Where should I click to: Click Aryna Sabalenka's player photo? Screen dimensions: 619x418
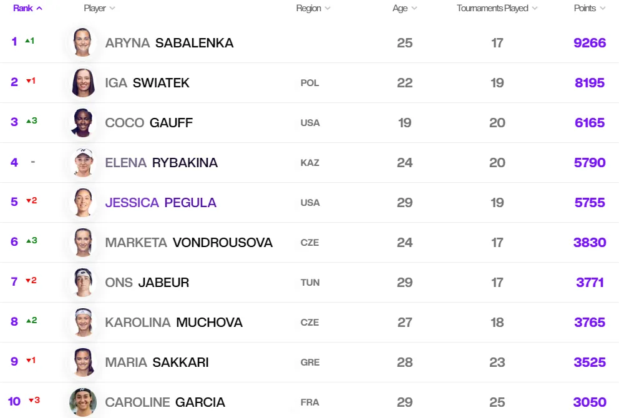pos(82,42)
